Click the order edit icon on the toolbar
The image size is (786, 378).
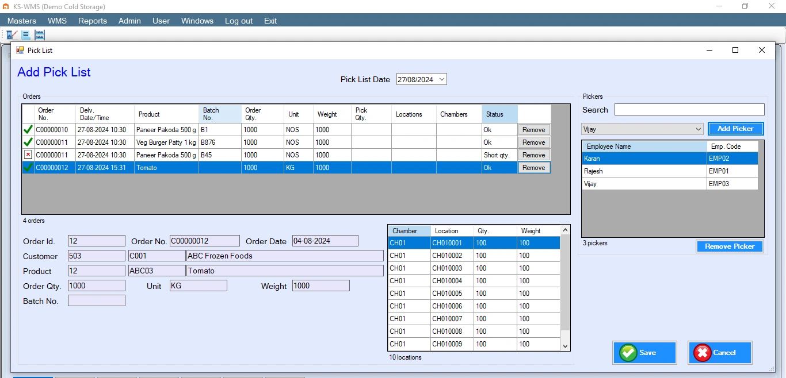click(12, 34)
